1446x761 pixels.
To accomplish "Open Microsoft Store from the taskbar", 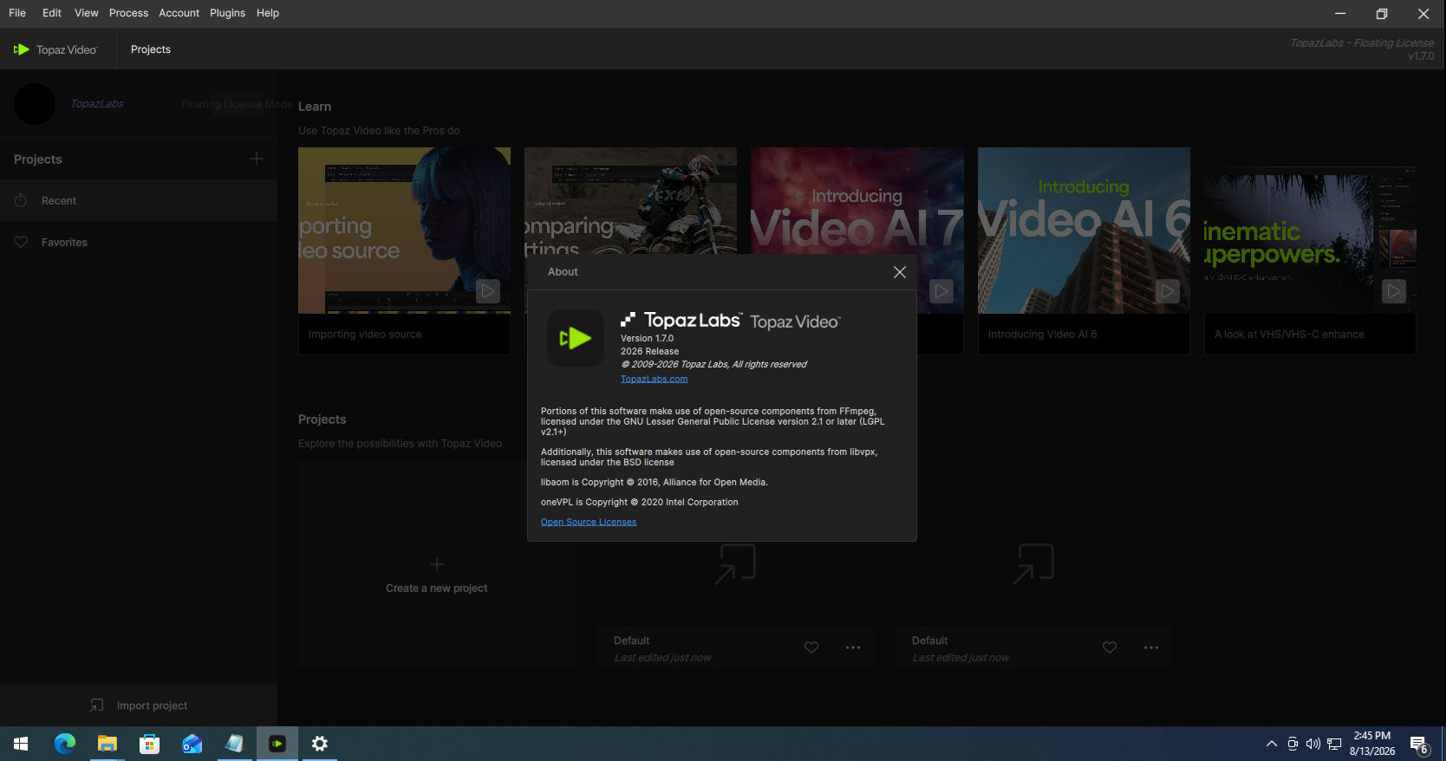I will [x=149, y=744].
